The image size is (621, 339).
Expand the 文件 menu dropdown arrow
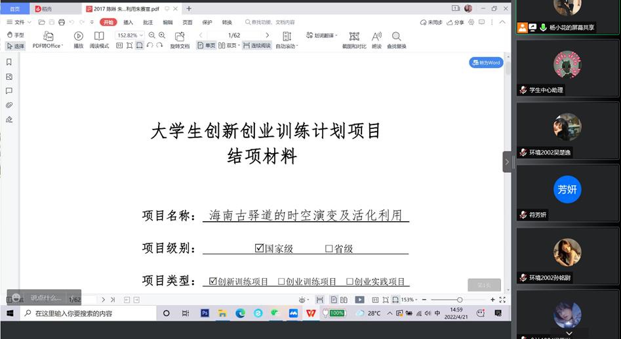29,22
